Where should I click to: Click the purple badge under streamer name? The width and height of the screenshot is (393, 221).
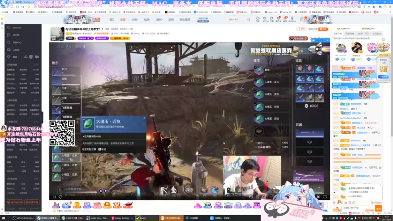point(85,38)
